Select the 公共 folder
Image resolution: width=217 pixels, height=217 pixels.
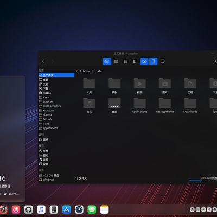click(x=89, y=86)
